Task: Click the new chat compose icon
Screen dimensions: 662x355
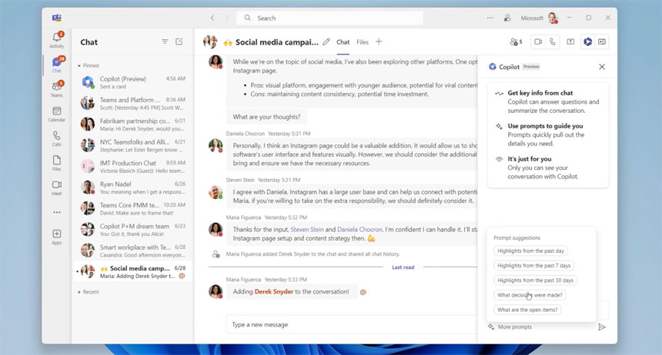Action: click(179, 42)
